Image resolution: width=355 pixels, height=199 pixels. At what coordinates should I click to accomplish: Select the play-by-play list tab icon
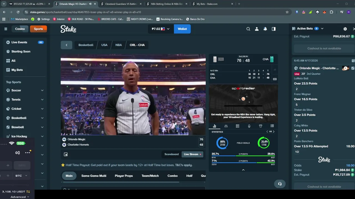click(272, 126)
